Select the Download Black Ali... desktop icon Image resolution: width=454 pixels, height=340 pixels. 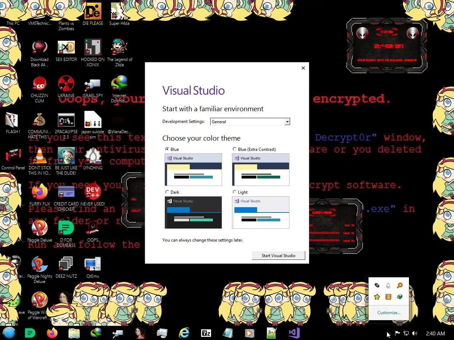(40, 53)
